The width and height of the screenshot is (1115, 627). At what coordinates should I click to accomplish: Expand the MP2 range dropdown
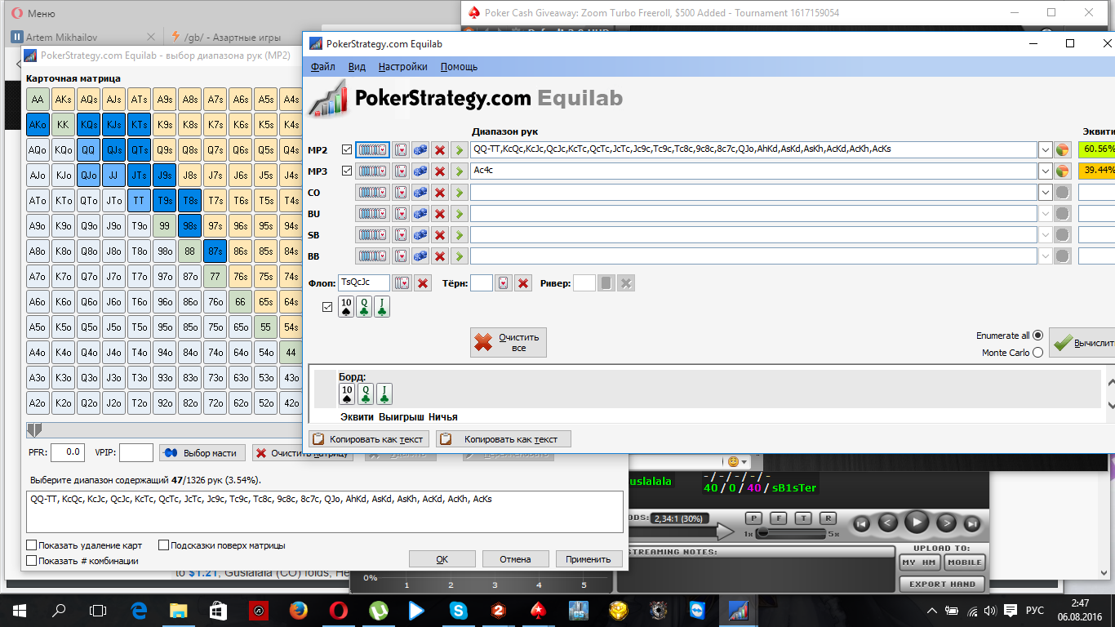pos(1045,150)
